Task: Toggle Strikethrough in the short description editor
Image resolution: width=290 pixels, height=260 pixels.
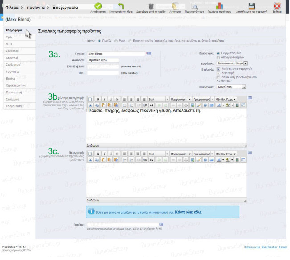Action: 117,99
